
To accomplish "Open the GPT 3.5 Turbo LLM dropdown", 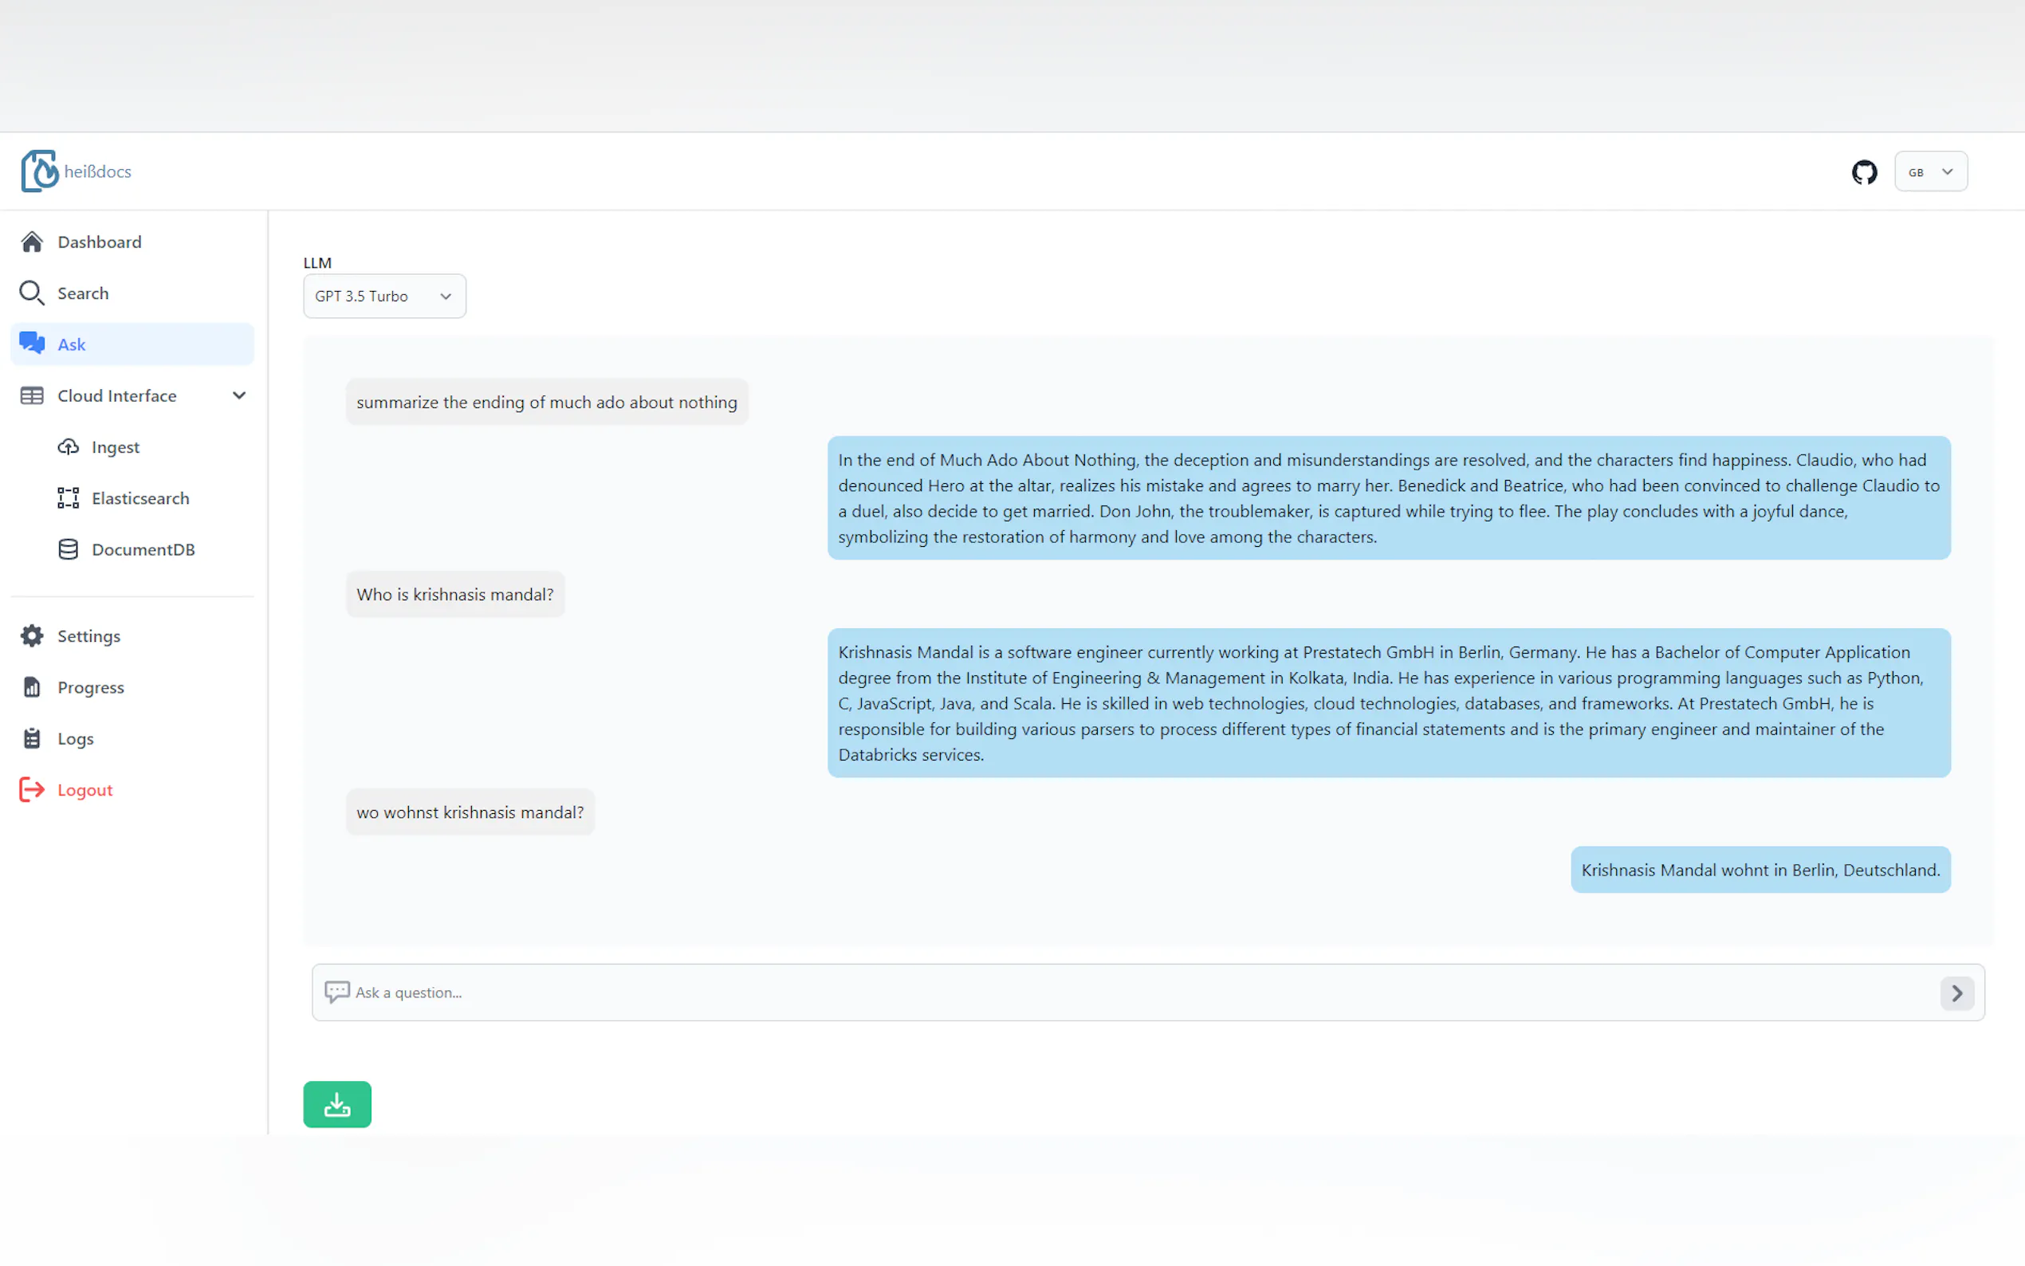I will click(384, 296).
